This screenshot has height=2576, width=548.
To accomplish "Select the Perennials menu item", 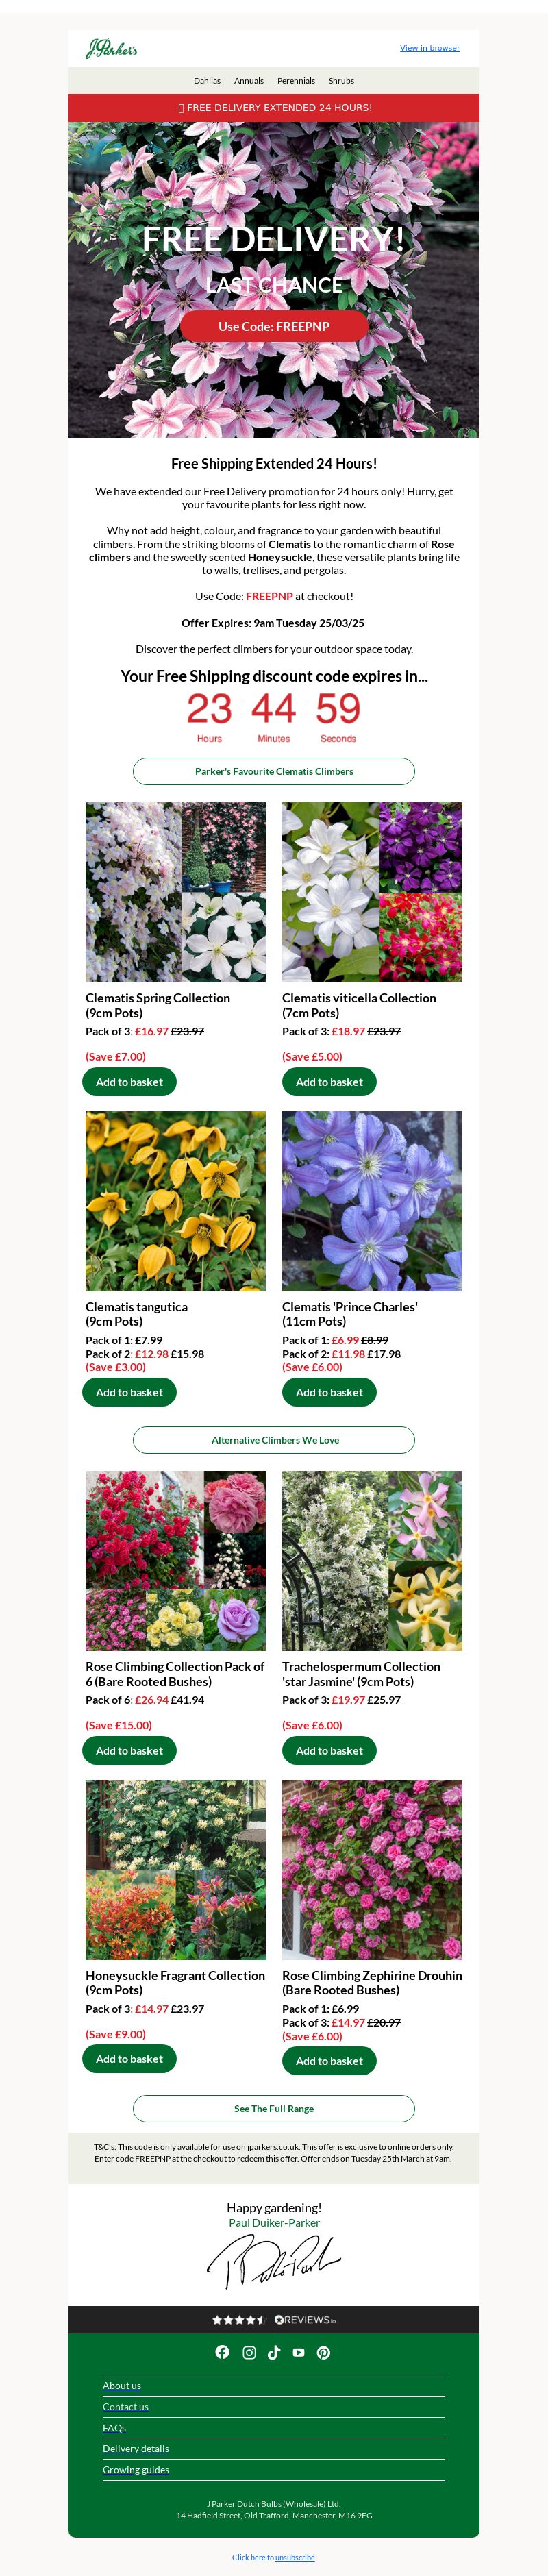I will [296, 81].
